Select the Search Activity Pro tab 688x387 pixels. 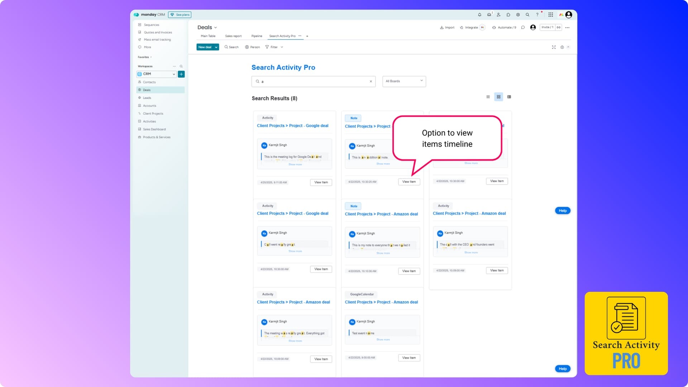click(282, 36)
